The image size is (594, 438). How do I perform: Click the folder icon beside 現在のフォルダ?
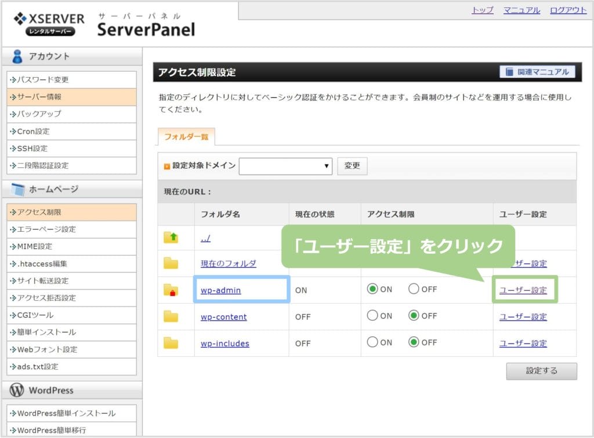[171, 264]
